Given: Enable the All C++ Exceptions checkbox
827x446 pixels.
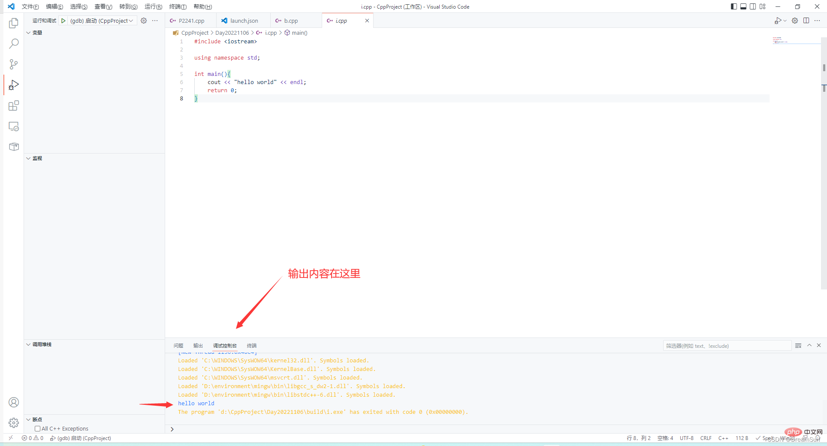Looking at the screenshot, I should (x=38, y=428).
